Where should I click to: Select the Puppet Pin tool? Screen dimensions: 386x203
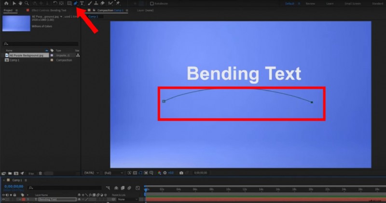pyautogui.click(x=118, y=3)
